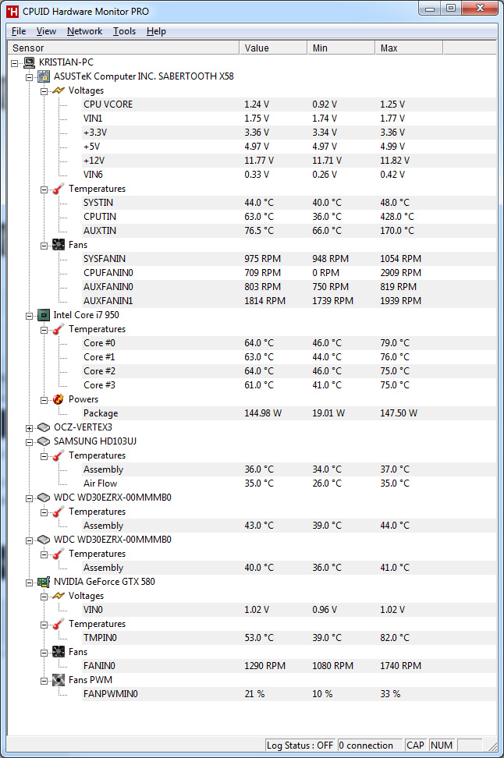Click the NUM status bar indicator
The width and height of the screenshot is (504, 758).
point(442,745)
